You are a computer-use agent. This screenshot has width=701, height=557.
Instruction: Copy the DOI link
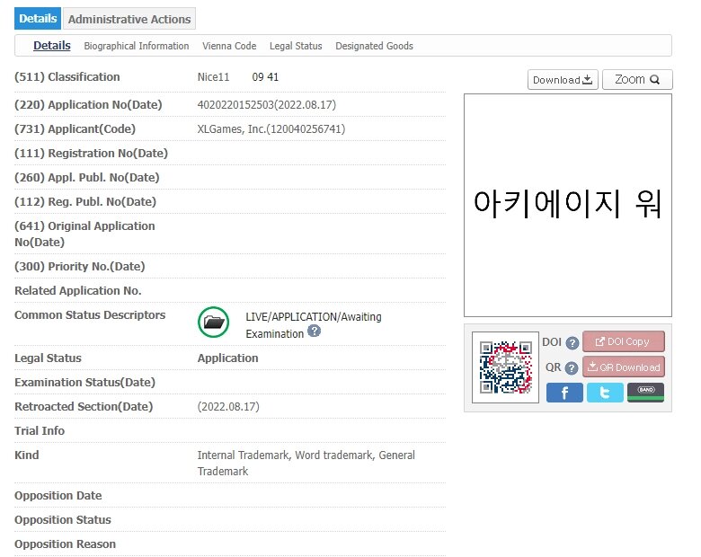pos(623,341)
